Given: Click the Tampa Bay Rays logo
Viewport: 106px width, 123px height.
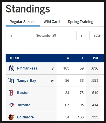Looking at the screenshot, I should click(11, 80).
